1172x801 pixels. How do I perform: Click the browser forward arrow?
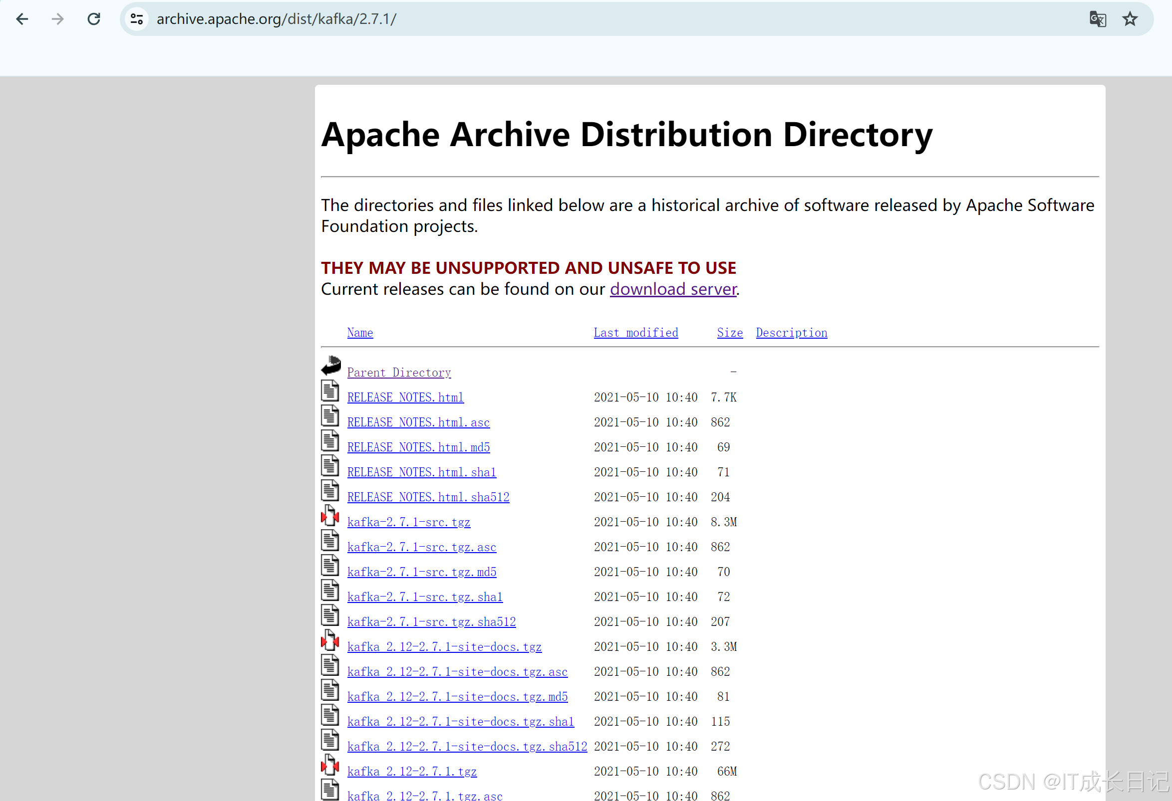(58, 19)
